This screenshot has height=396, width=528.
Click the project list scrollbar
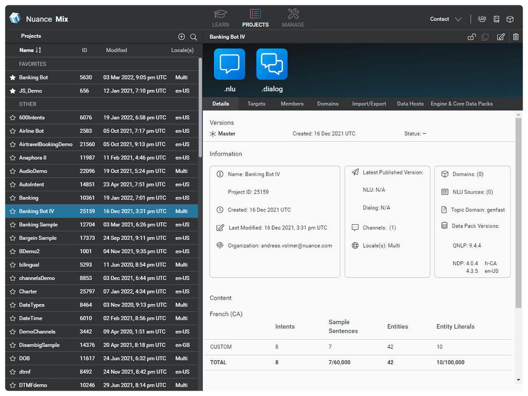point(200,108)
